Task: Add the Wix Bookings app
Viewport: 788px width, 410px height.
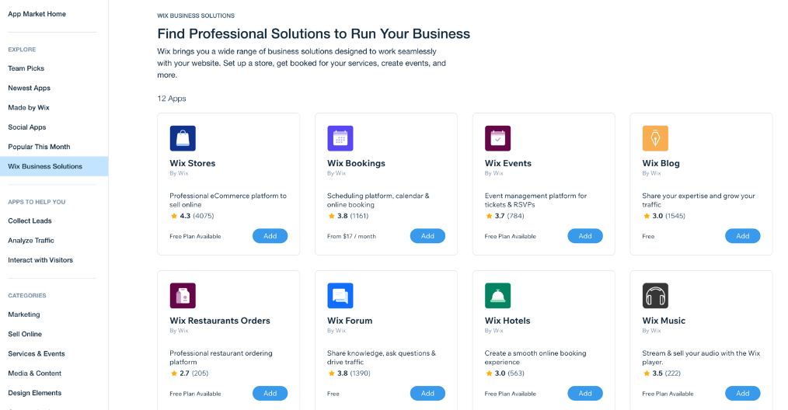Action: coord(427,236)
